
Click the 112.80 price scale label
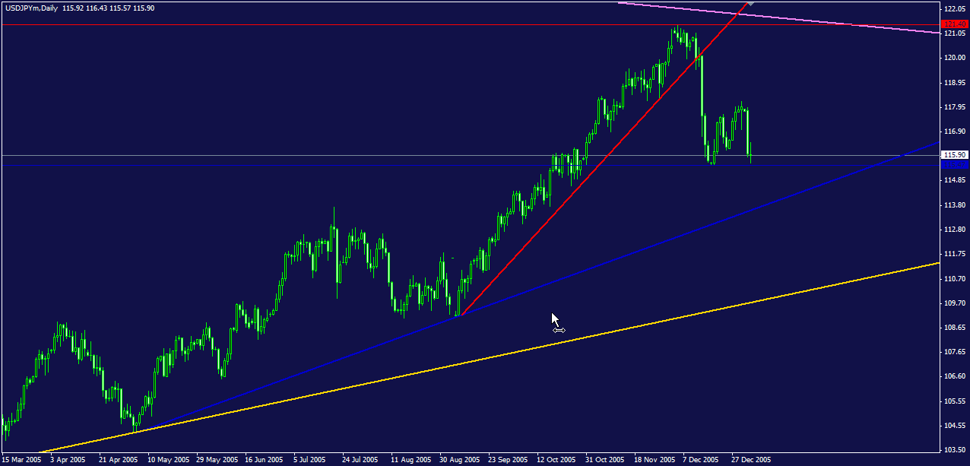coord(955,230)
